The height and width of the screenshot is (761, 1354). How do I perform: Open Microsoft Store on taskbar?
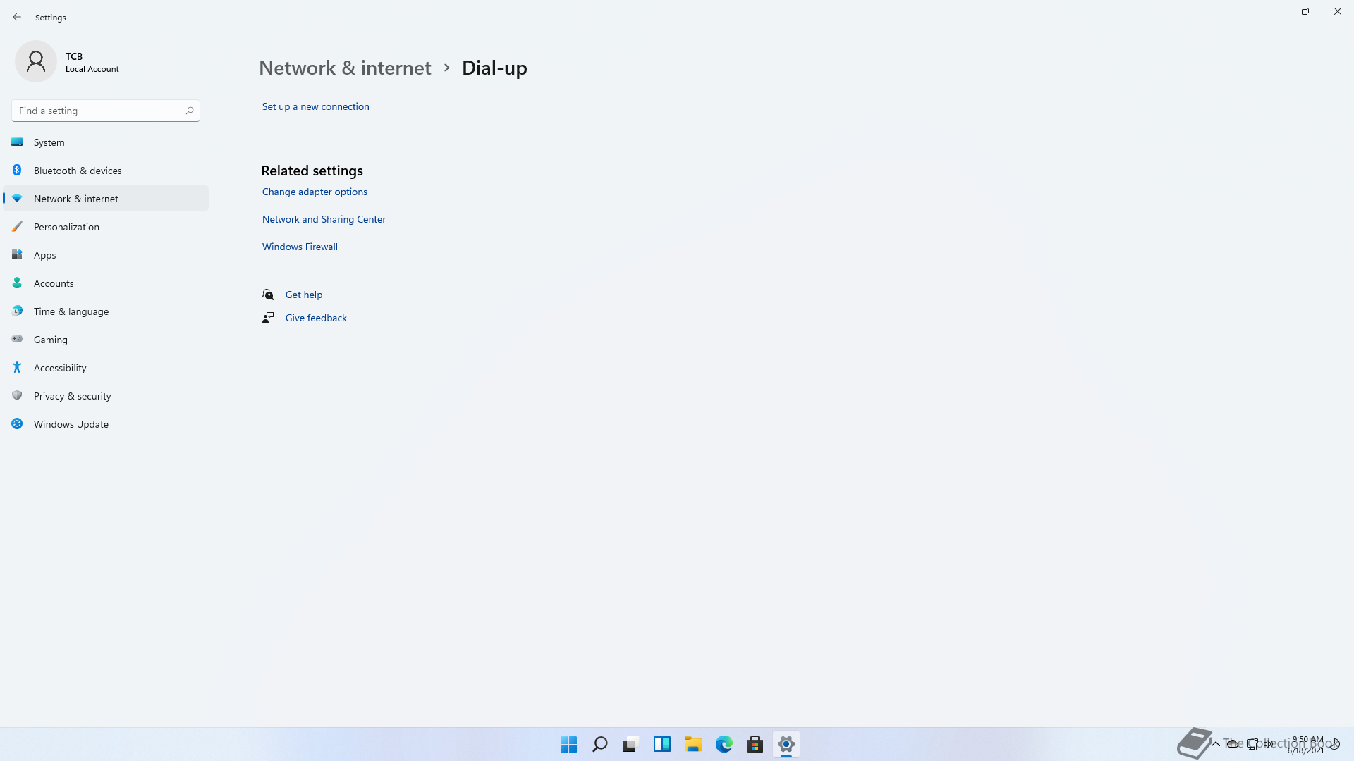click(x=755, y=744)
